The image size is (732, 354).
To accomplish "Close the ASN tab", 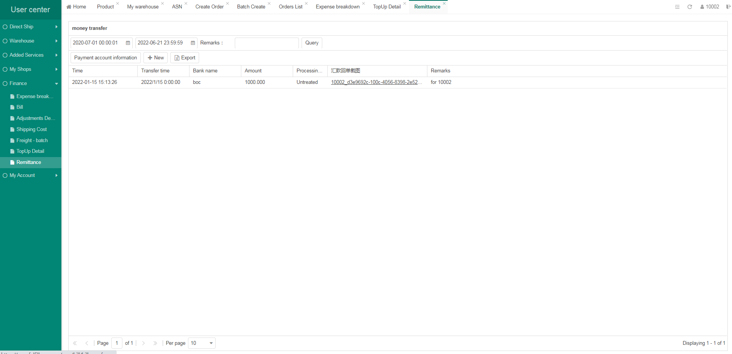I will pos(186,3).
